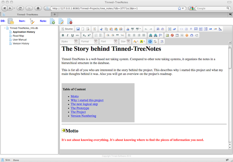This screenshot has height=162, width=233.
Task: Insert an image via the picture icon
Action: (167, 35)
